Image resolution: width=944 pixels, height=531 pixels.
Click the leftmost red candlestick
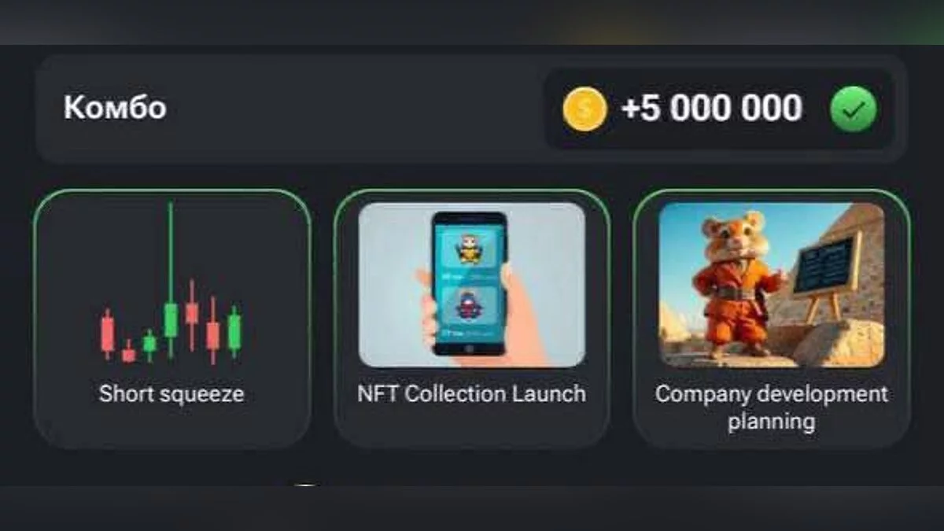[108, 334]
